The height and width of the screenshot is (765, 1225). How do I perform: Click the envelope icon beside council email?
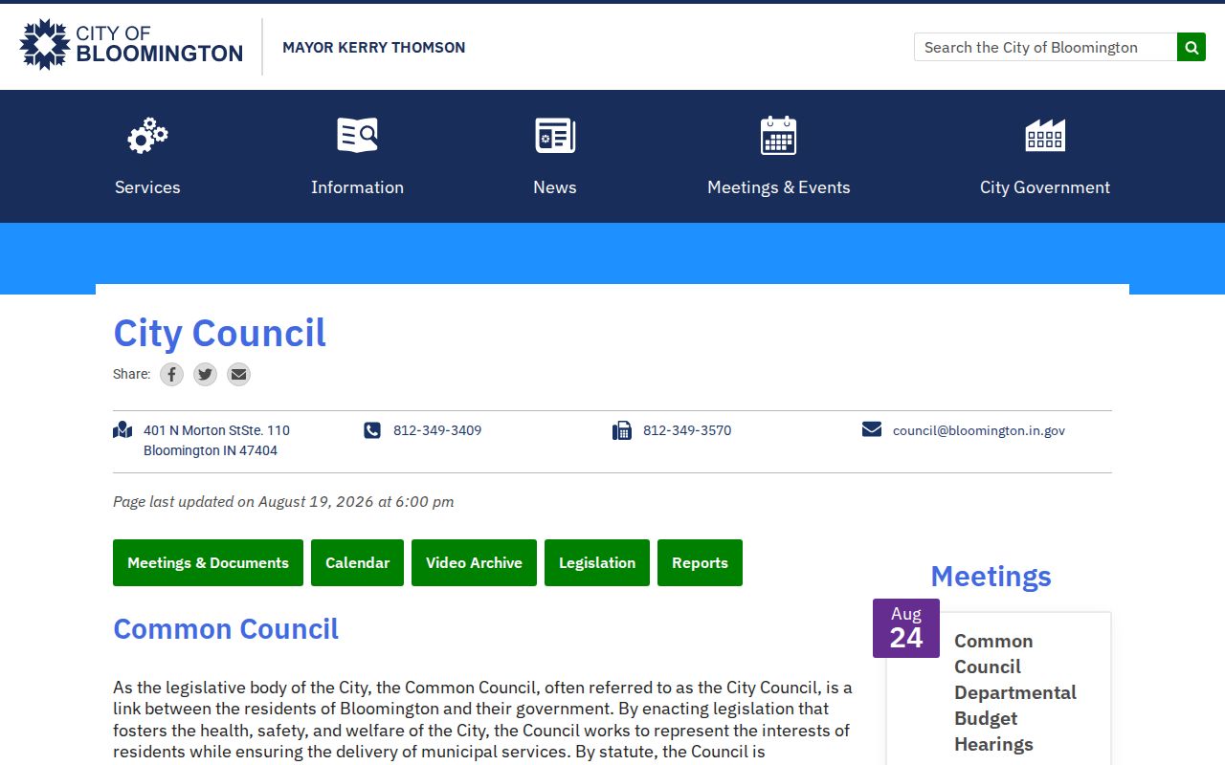click(x=872, y=429)
